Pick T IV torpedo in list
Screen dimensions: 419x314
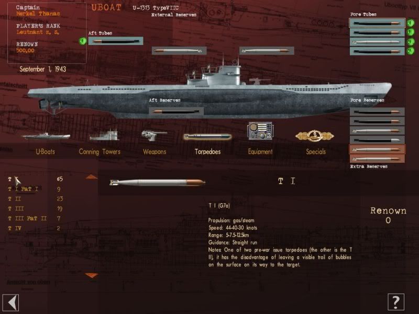(15, 228)
